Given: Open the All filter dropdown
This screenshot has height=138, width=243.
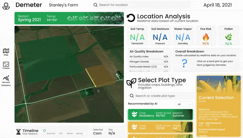Looking at the screenshot, I should pyautogui.click(x=184, y=104).
